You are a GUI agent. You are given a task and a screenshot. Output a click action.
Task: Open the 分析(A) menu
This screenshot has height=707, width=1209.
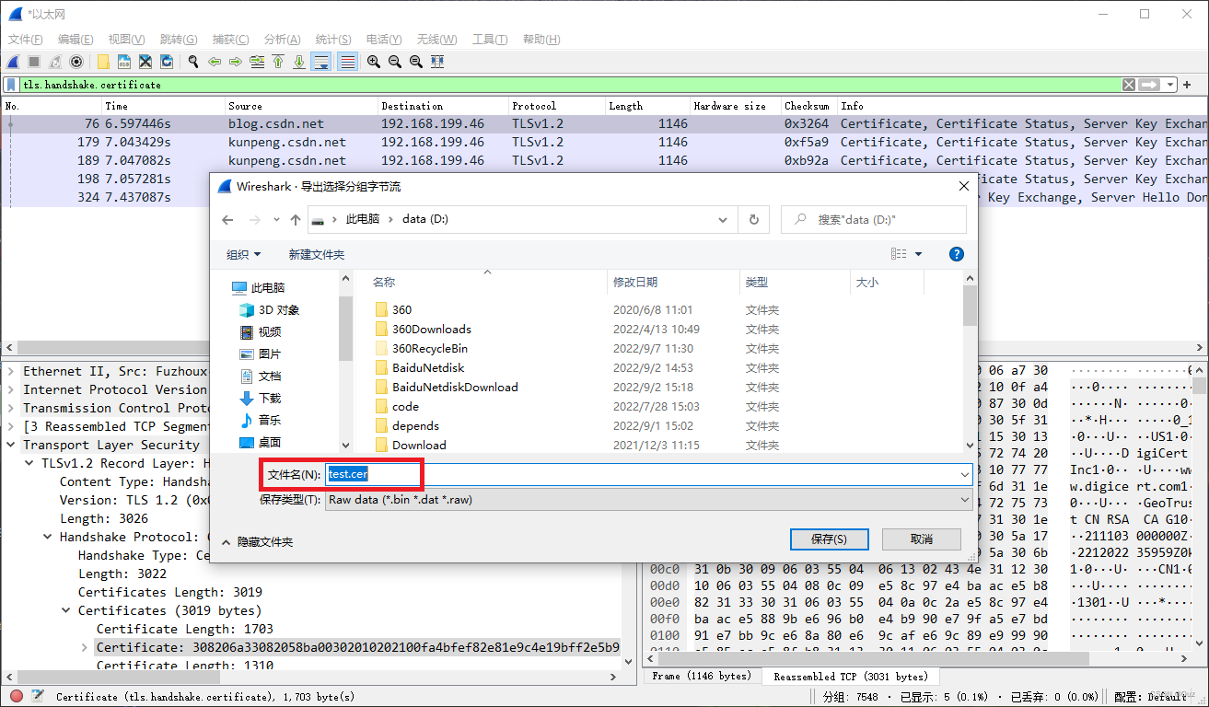tap(282, 40)
